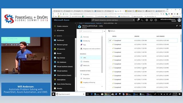The image size is (183, 103).
Task: Open the Store icon in taskbar
Action: tap(102, 94)
